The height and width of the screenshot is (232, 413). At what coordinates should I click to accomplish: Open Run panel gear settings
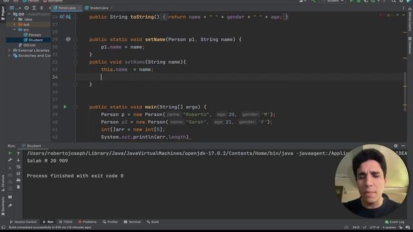coord(396,146)
